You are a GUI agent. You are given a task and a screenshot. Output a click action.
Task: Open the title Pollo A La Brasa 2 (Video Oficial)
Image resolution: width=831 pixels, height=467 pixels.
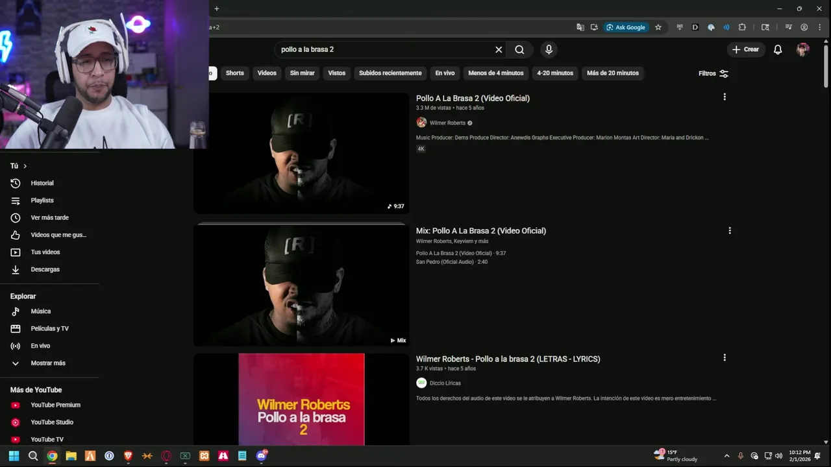(473, 98)
